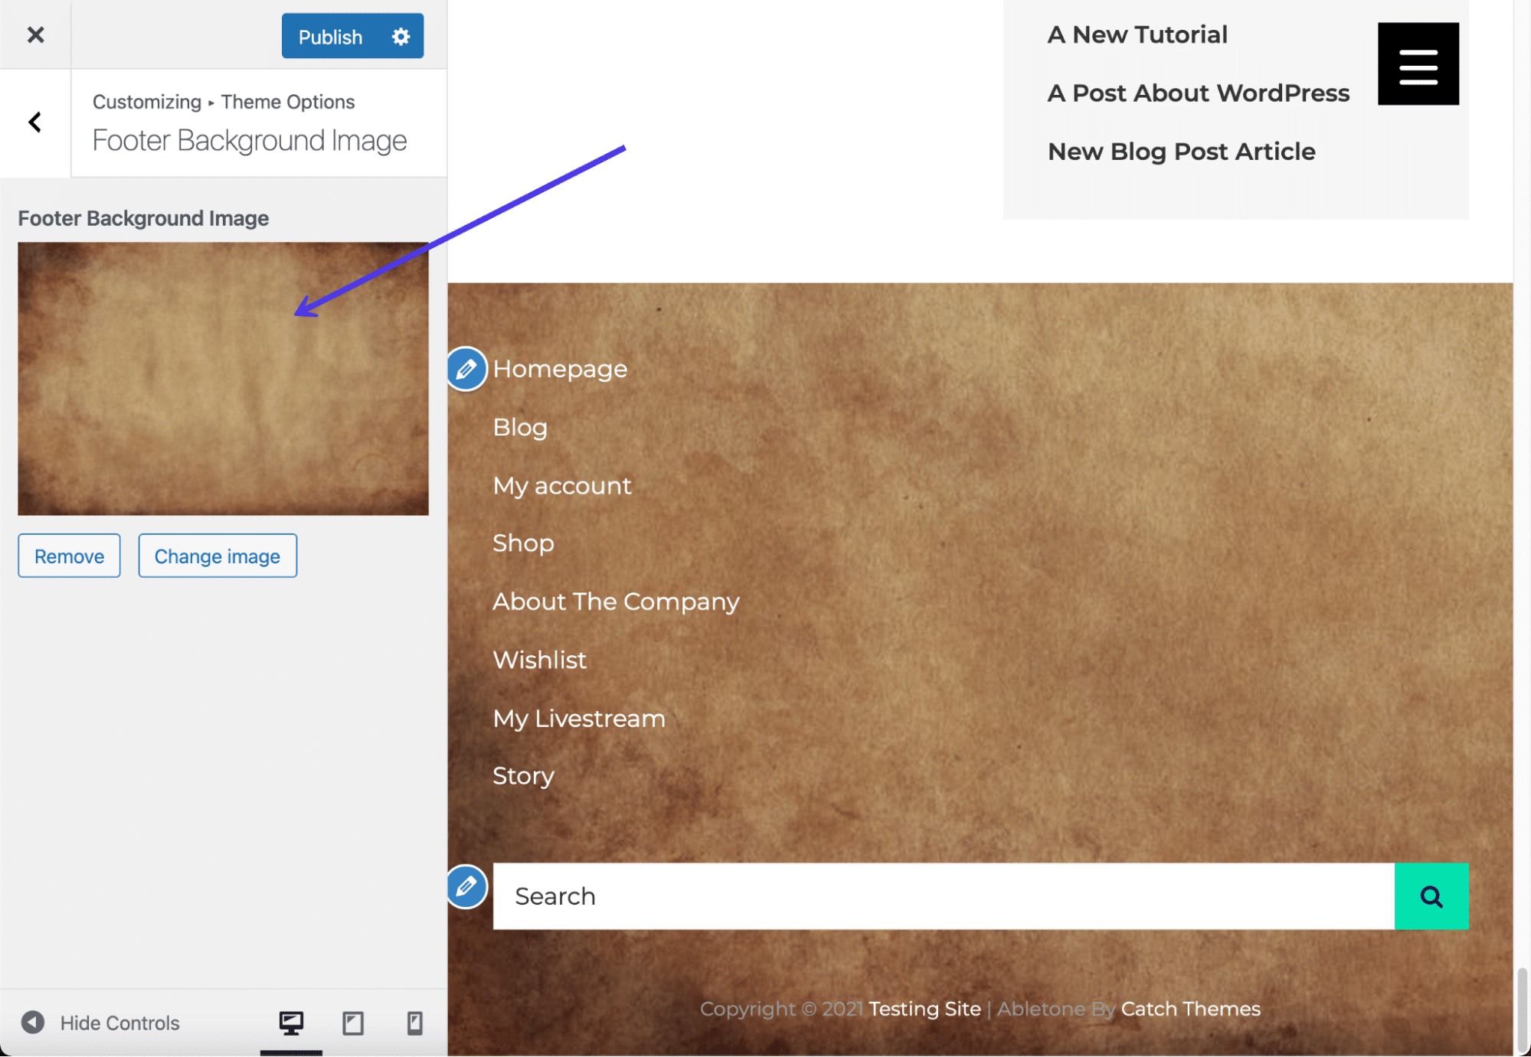This screenshot has width=1531, height=1057.
Task: Select Story link in footer navigation
Action: pos(524,772)
